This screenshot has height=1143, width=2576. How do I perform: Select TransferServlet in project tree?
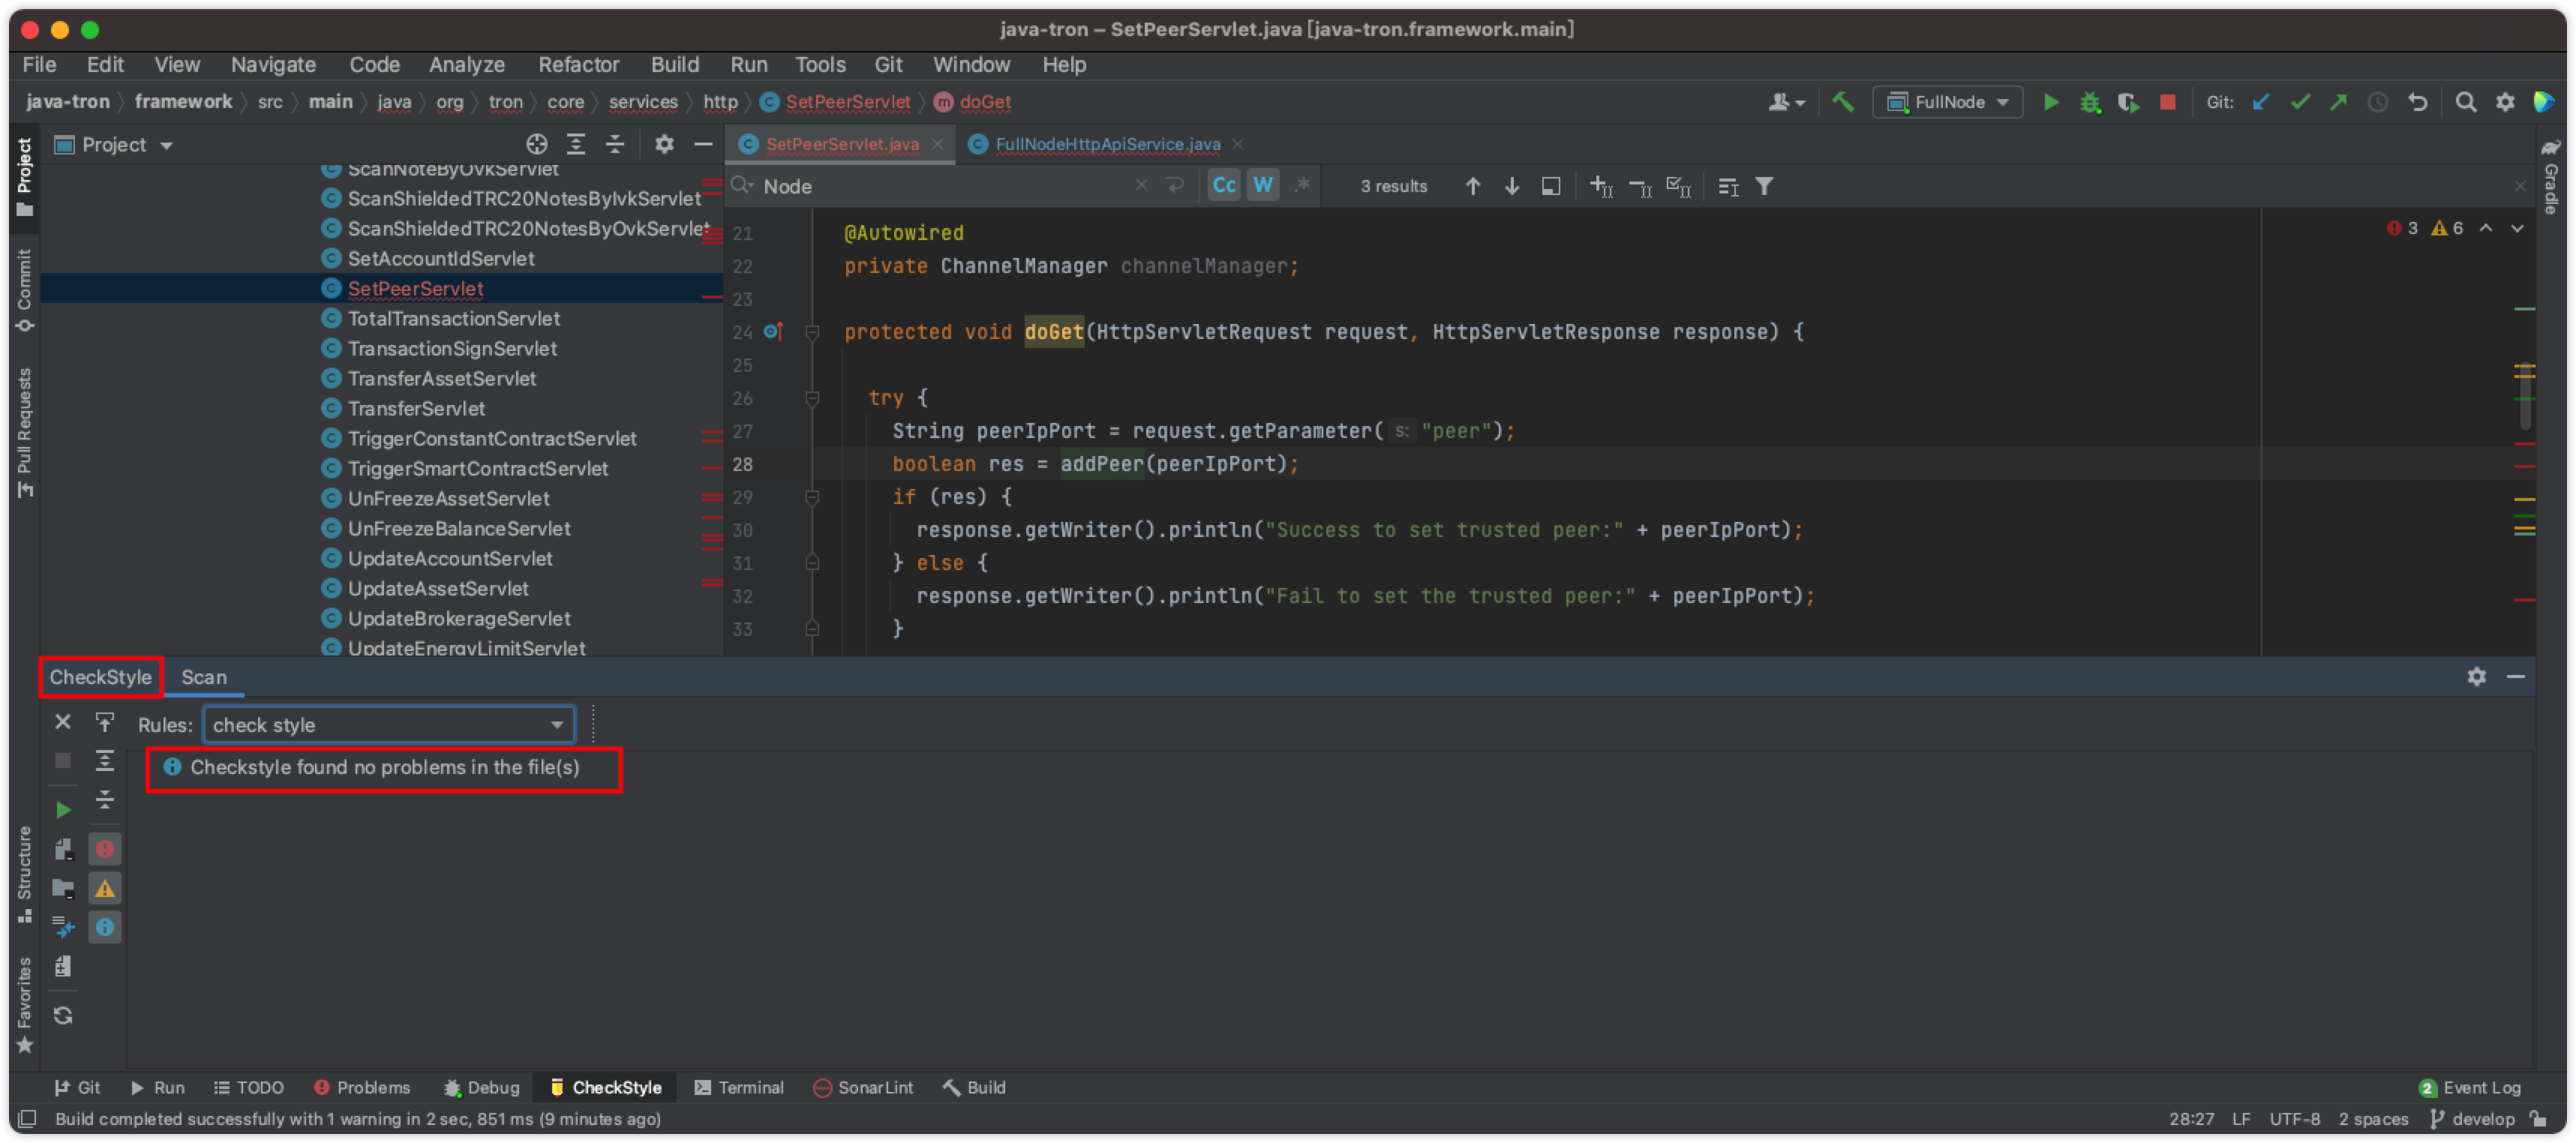(x=416, y=408)
